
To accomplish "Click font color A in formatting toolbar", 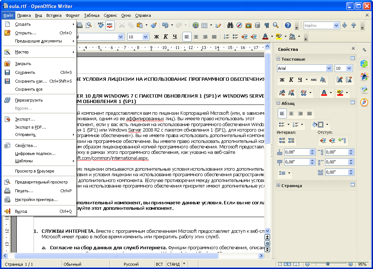I will click(x=265, y=37).
